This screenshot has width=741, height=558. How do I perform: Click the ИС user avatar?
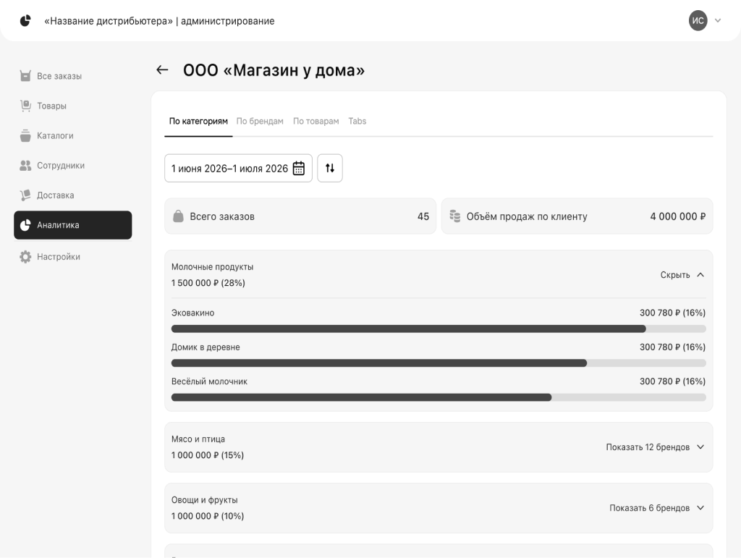click(x=698, y=21)
